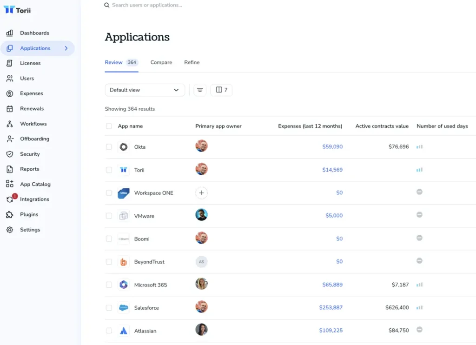Open the App Catalog
This screenshot has width=476, height=345.
tap(35, 184)
